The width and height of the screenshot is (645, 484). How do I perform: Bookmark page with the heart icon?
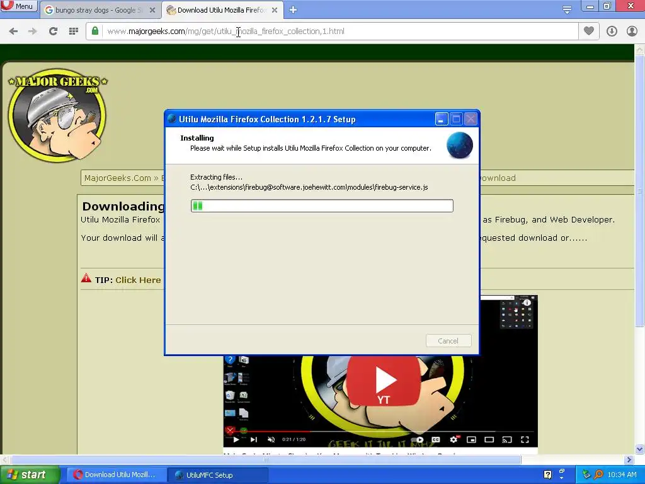pyautogui.click(x=589, y=31)
